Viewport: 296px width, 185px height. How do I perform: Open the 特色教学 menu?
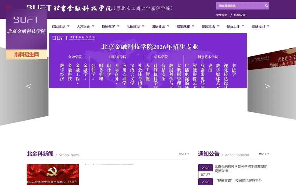[x=108, y=26]
